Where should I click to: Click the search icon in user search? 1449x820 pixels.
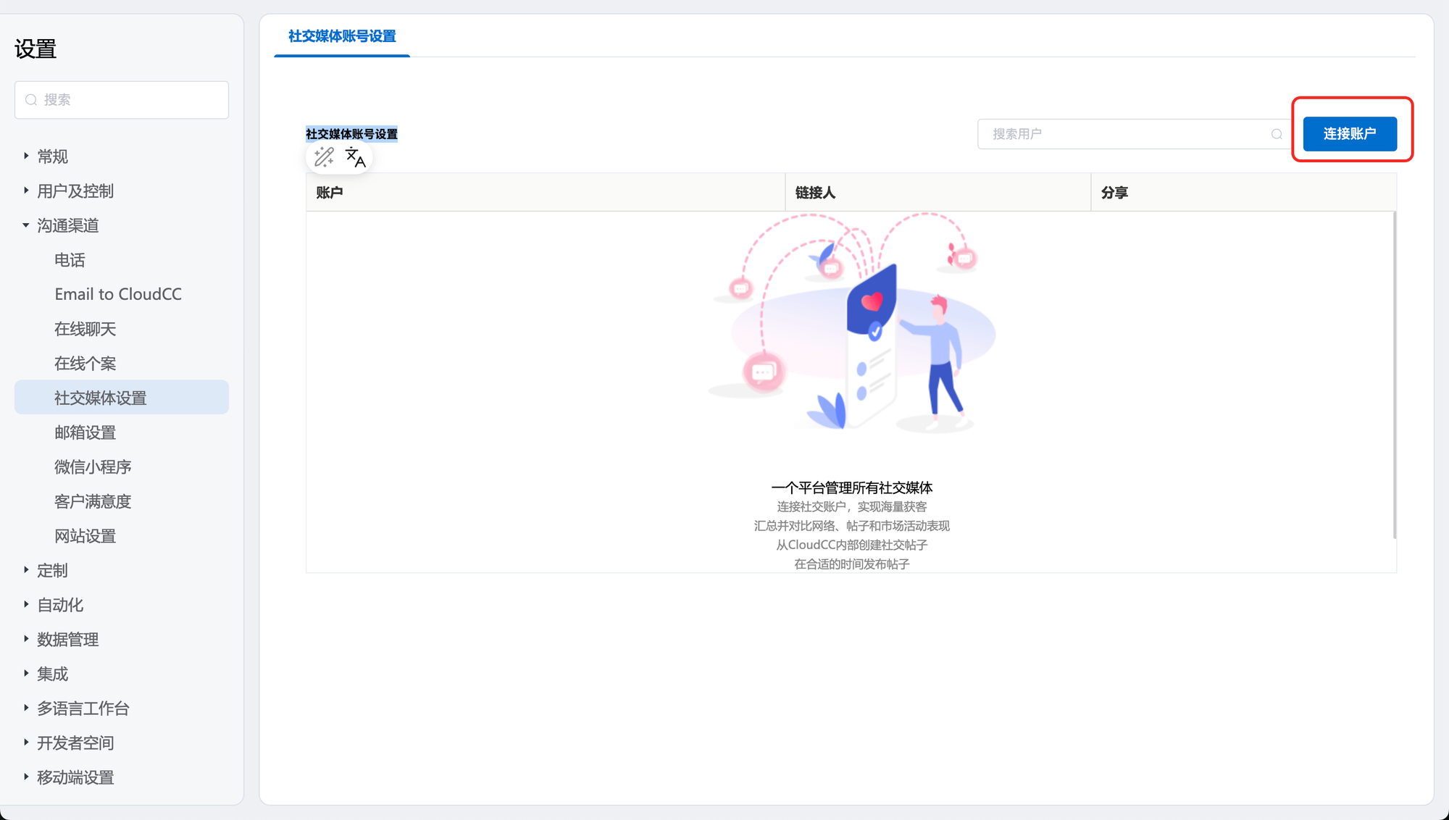pyautogui.click(x=1277, y=134)
